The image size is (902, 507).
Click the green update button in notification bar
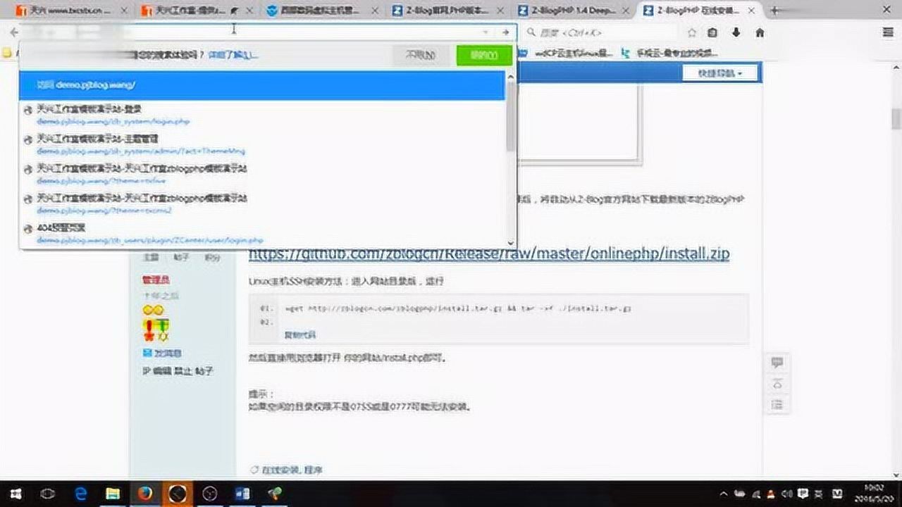point(483,55)
